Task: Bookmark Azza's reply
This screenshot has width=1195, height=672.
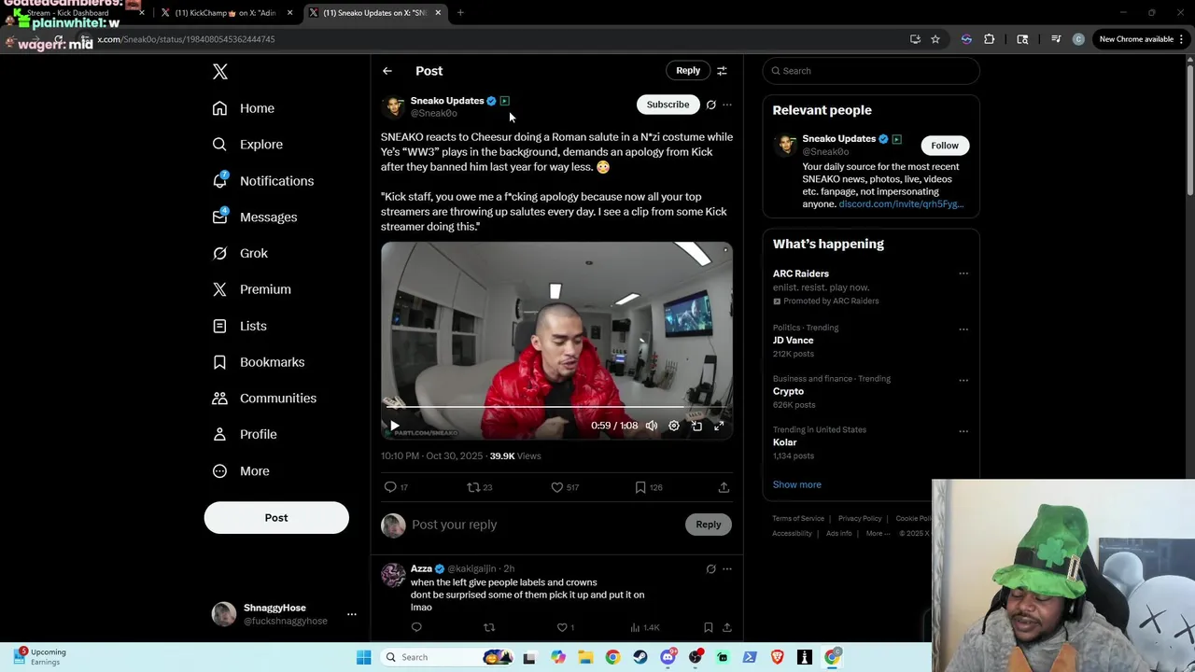Action: click(x=709, y=628)
